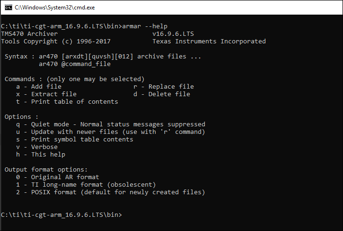The height and width of the screenshot is (231, 343).
Task: Click the 'v - Verbose' option line
Action: [x=37, y=147]
